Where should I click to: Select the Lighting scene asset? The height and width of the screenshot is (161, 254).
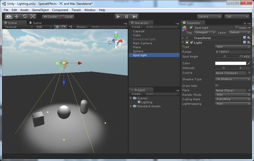point(147,102)
